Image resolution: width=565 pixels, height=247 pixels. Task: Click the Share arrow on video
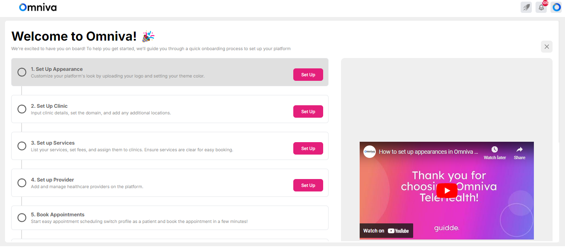pos(519,150)
